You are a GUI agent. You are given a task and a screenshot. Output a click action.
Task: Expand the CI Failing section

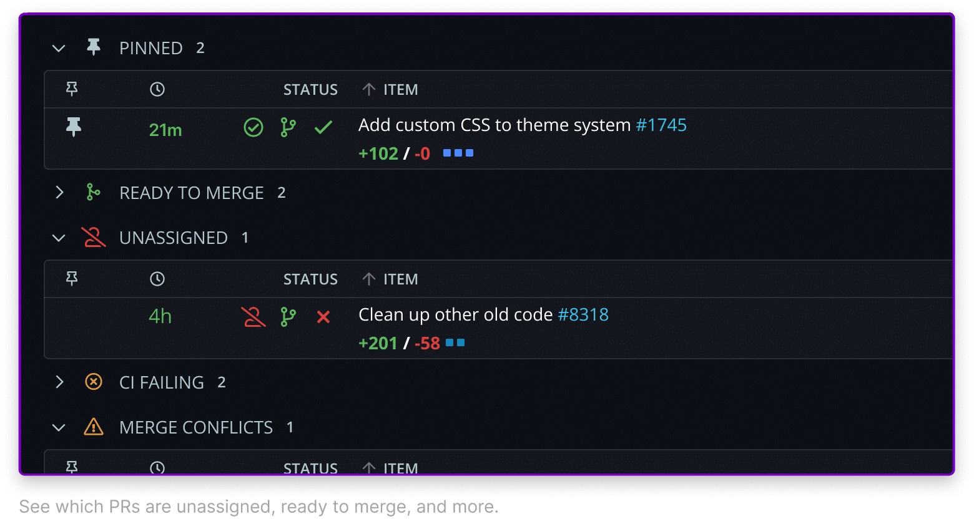tap(59, 382)
